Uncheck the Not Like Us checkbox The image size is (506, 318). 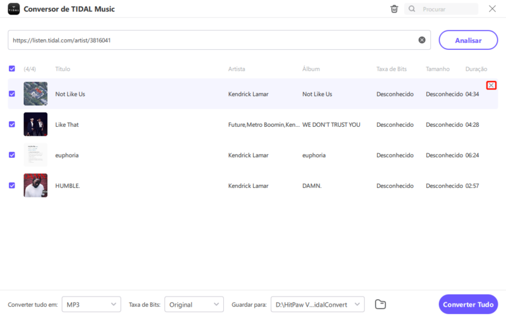click(12, 93)
